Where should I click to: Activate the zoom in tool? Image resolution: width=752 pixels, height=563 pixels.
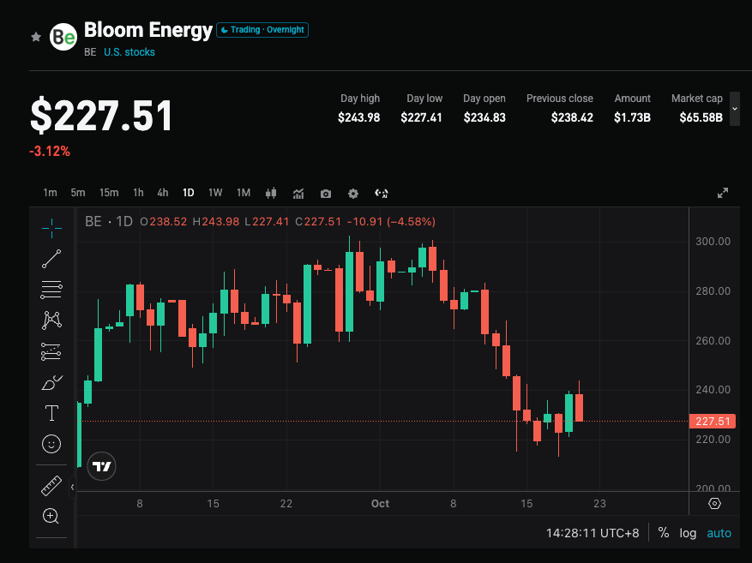51,516
